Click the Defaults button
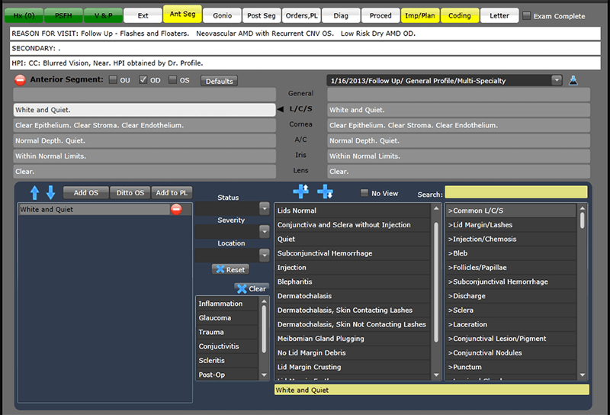 [x=219, y=81]
